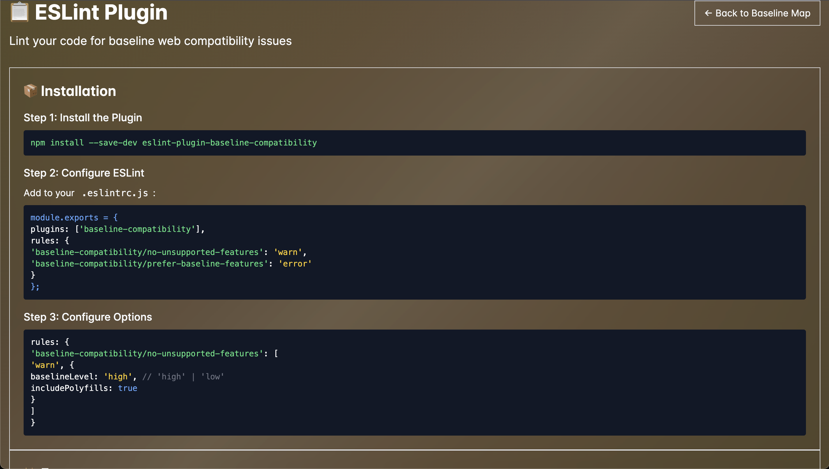Click the inline .eslintrc.js filename text

click(x=115, y=193)
